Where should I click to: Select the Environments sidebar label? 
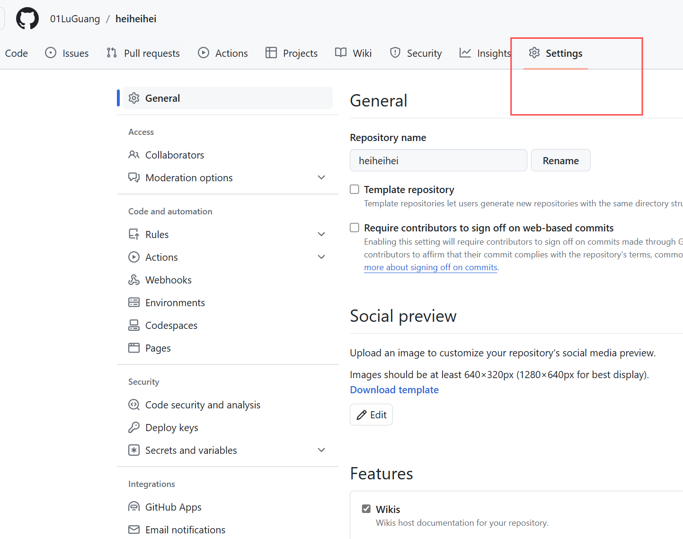(175, 303)
